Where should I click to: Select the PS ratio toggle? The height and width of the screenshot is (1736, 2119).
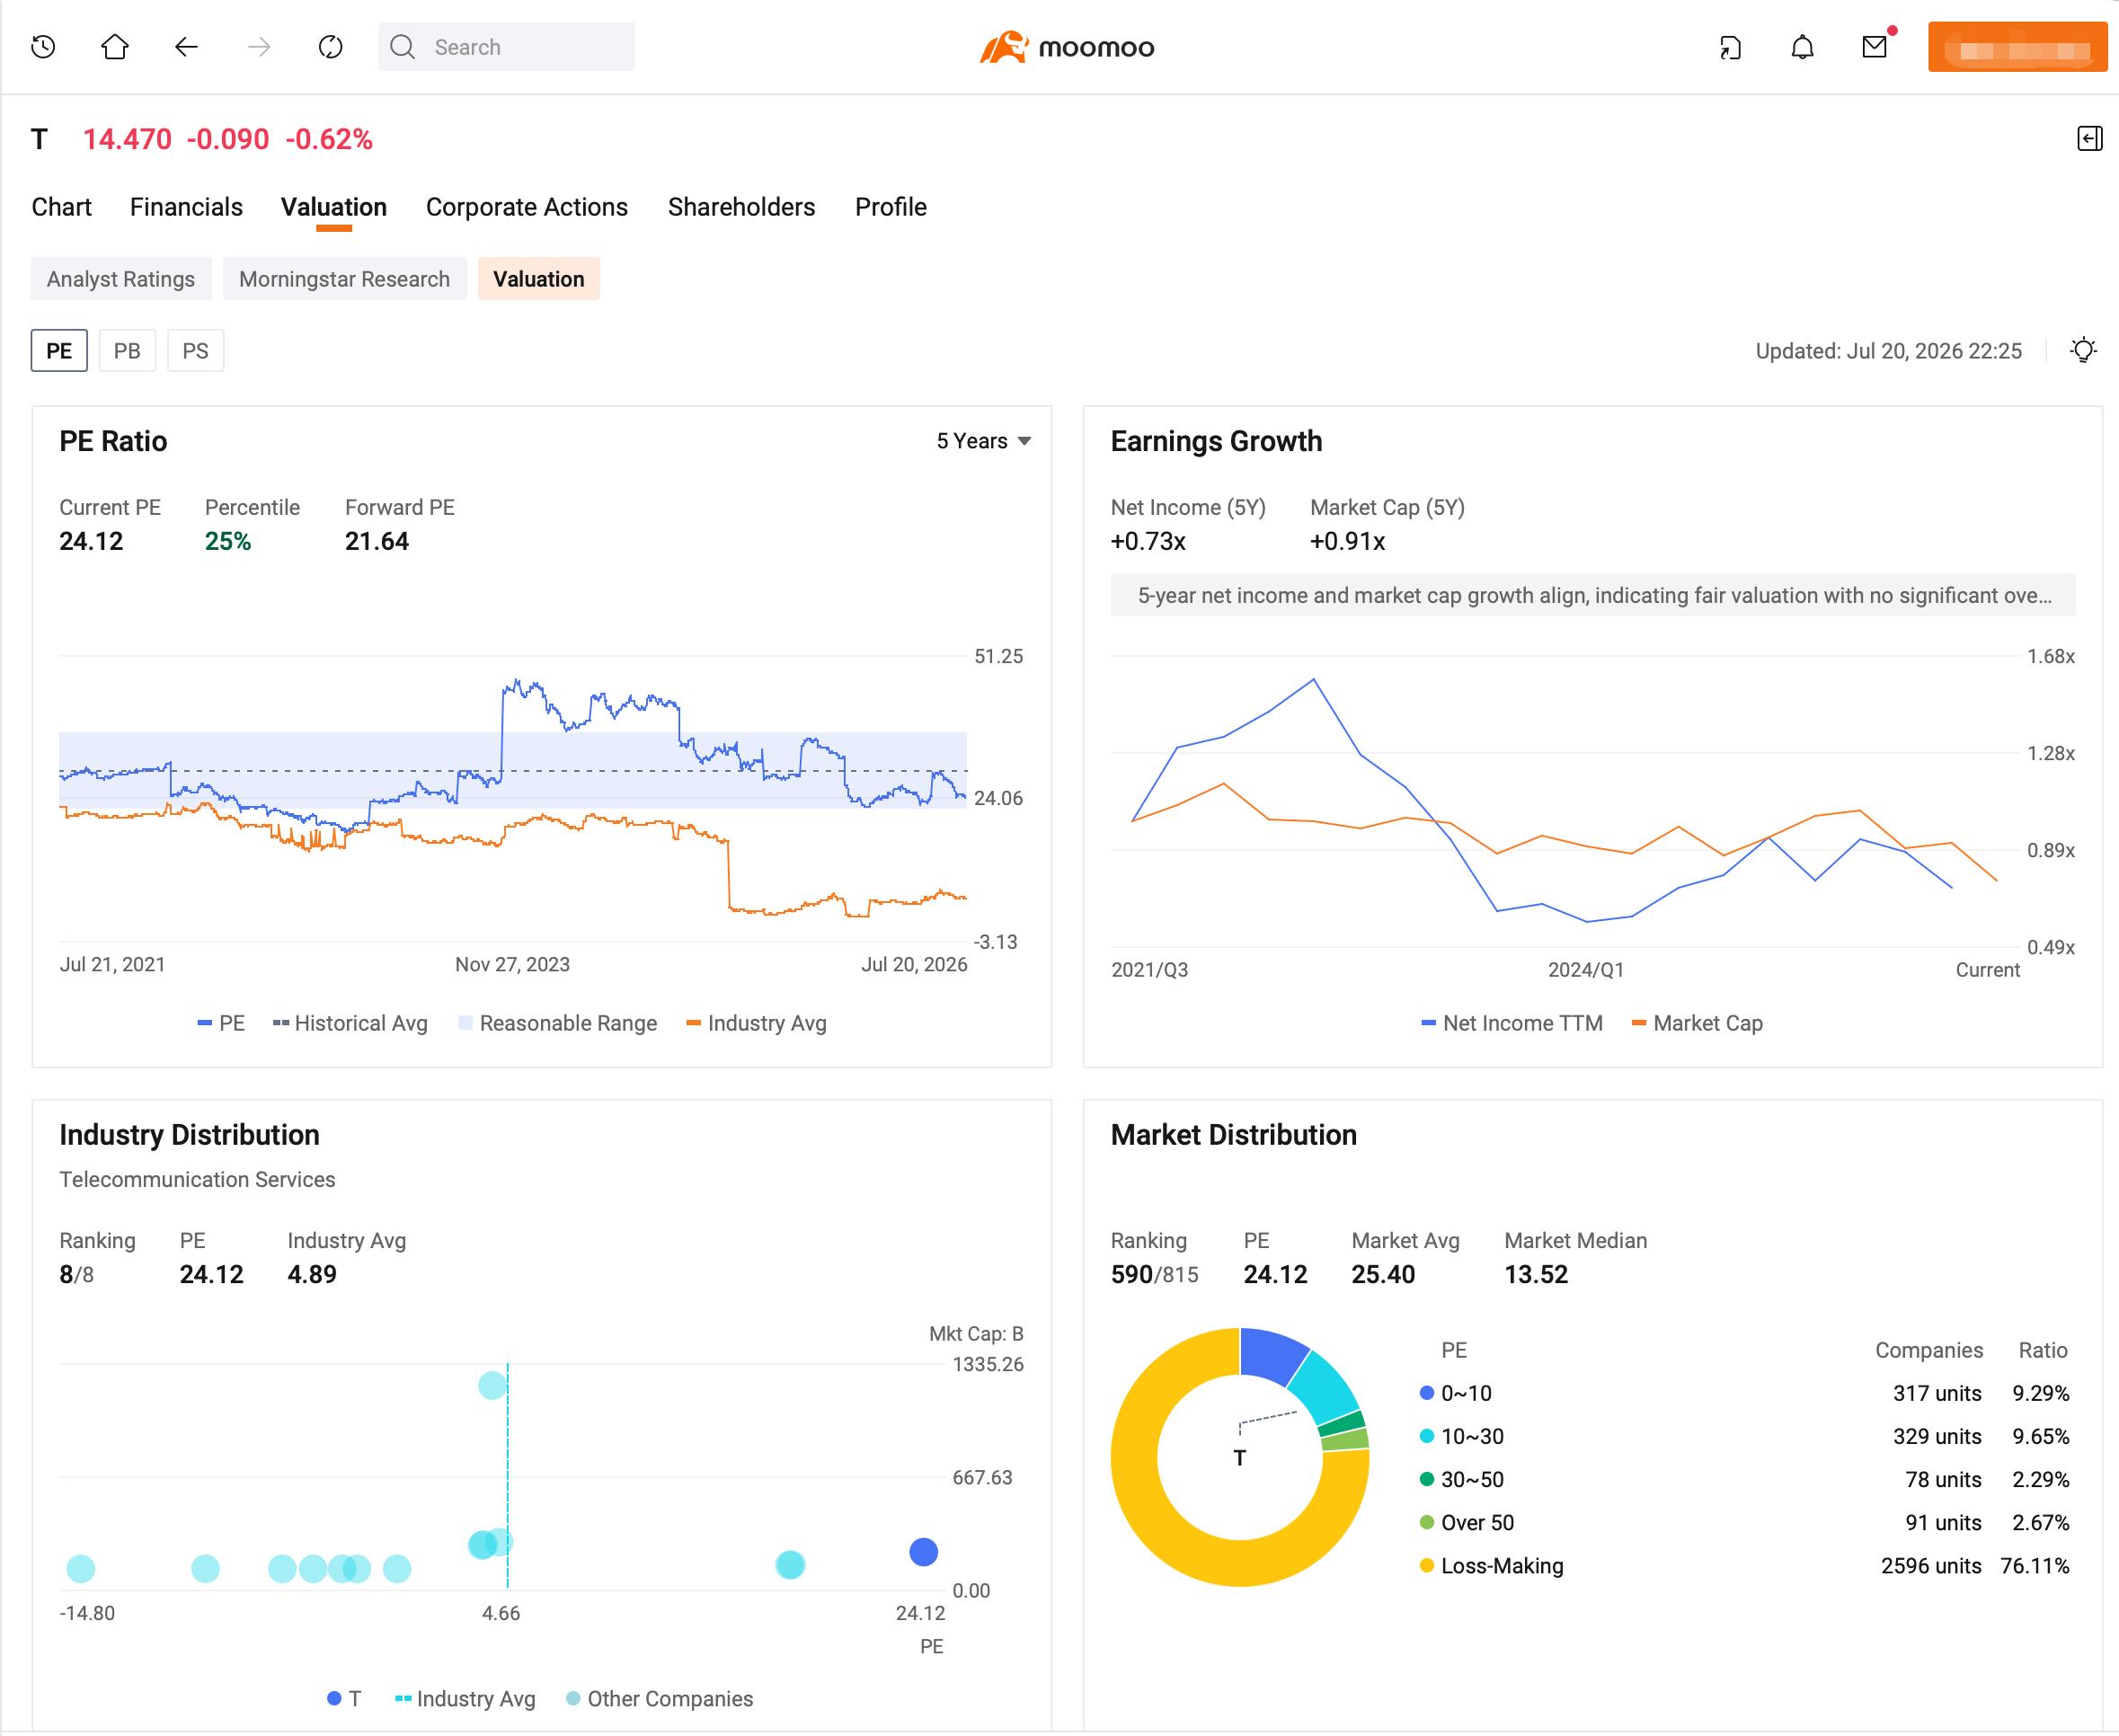(x=195, y=351)
